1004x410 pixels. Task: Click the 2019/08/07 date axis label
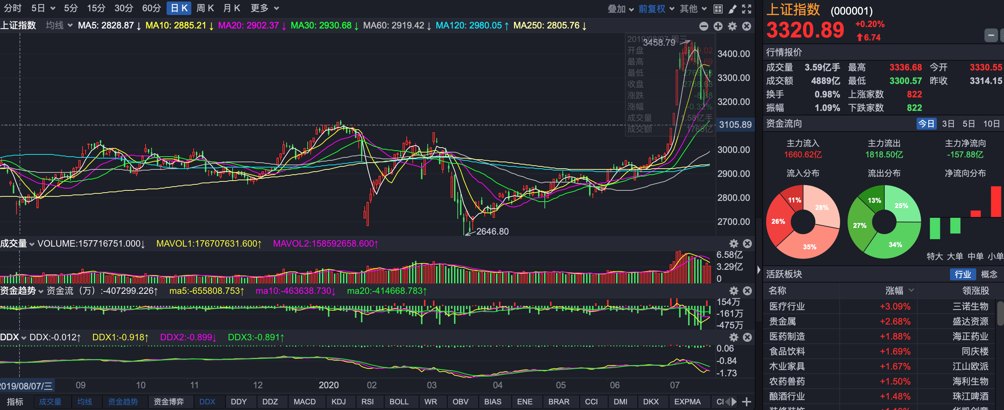tap(27, 386)
